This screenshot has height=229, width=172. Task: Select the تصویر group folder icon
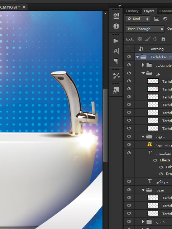pyautogui.click(x=149, y=190)
